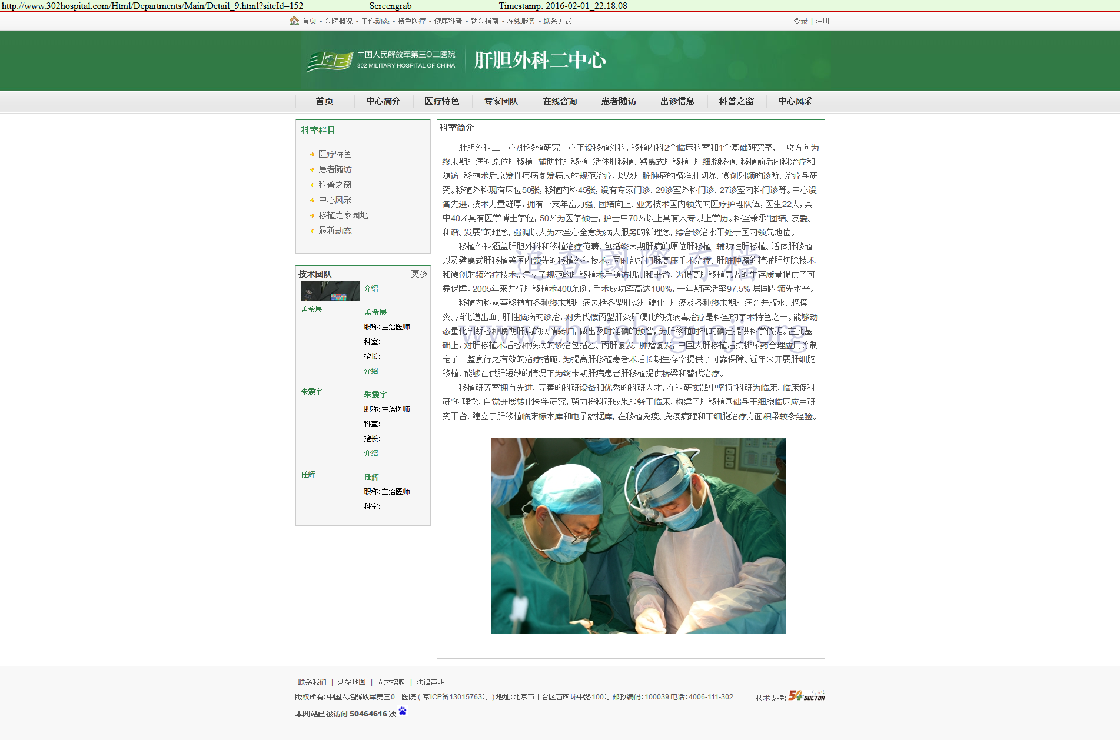Click the 注册 link at top right
The image size is (1120, 740).
click(822, 21)
